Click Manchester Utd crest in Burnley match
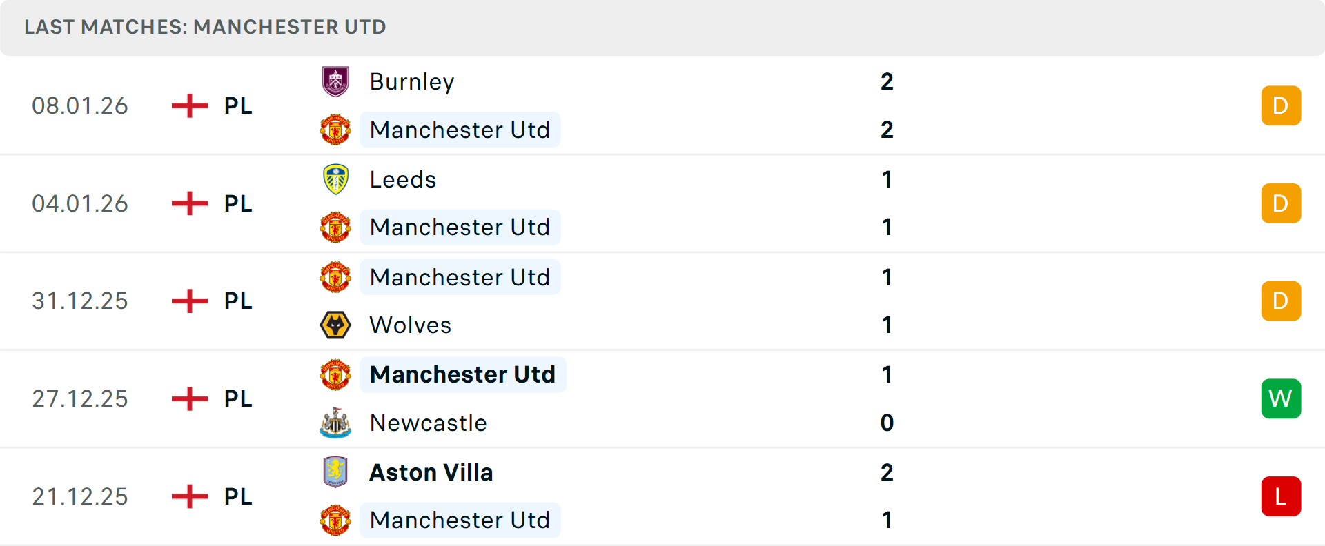1325x546 pixels. tap(335, 130)
